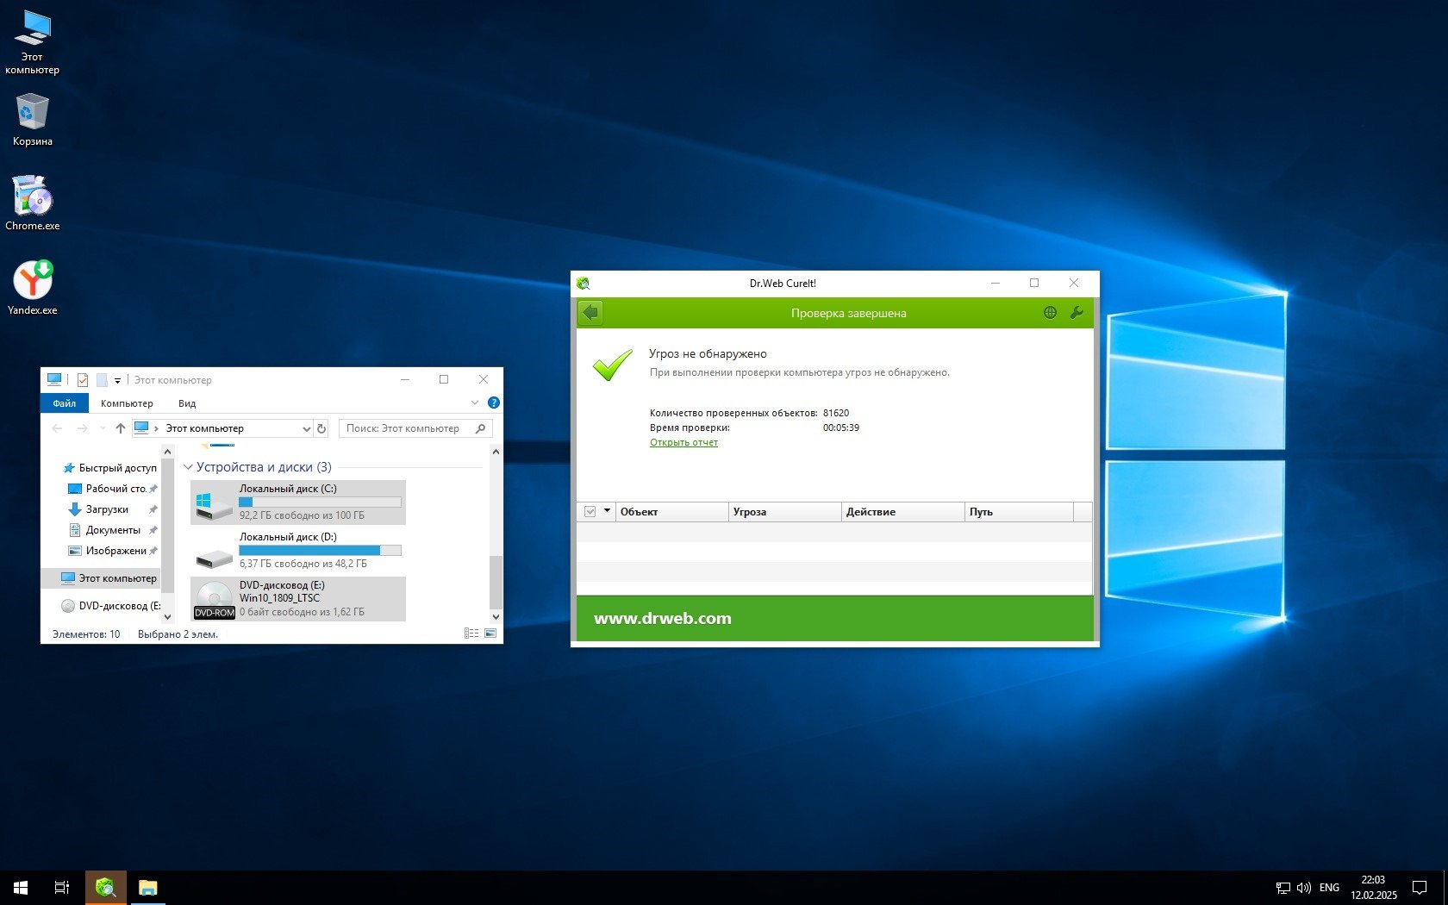Viewport: 1448px width, 905px height.
Task: Click the green back arrow in Dr.Web
Action: 590,313
